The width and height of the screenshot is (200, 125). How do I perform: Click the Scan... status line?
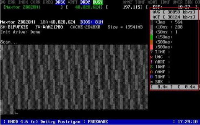9,42
